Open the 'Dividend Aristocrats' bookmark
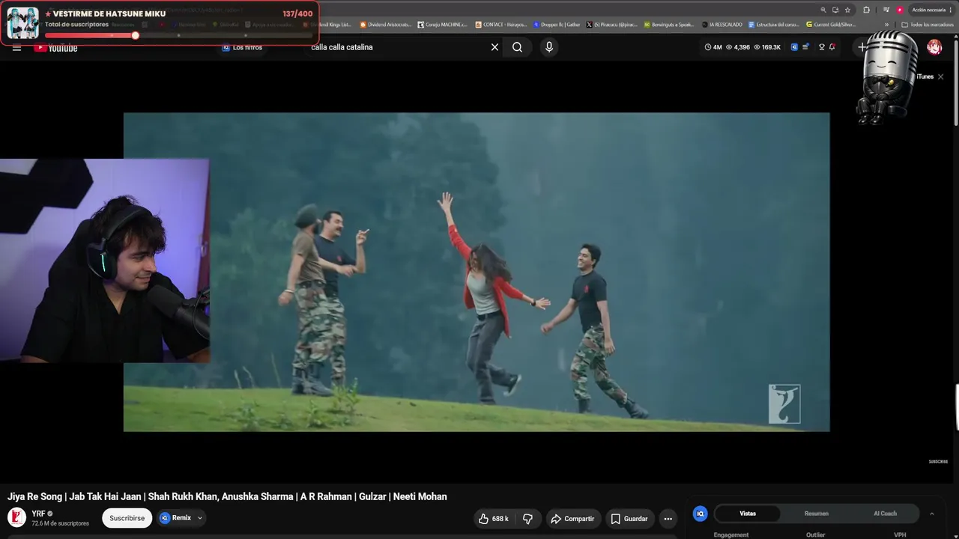 385,25
